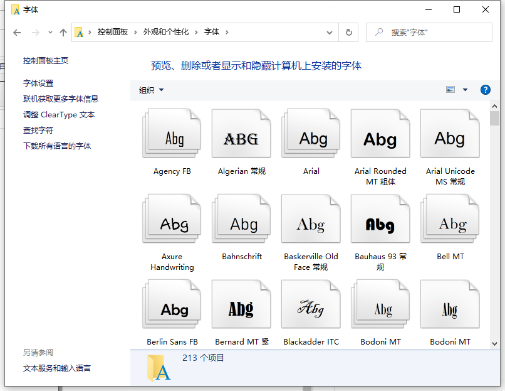The height and width of the screenshot is (391, 505).
Task: Click 外观和个性化 in the breadcrumb path
Action: tap(165, 32)
